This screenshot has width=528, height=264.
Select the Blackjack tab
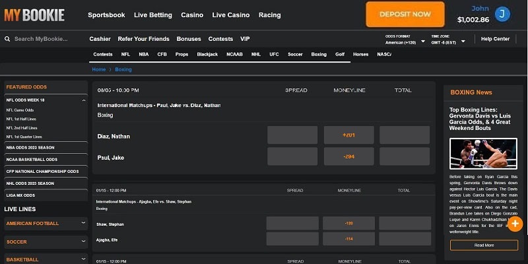[207, 55]
